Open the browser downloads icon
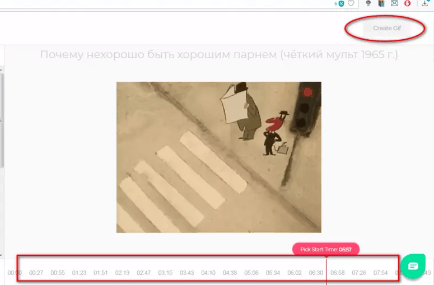434x285 pixels. click(425, 3)
